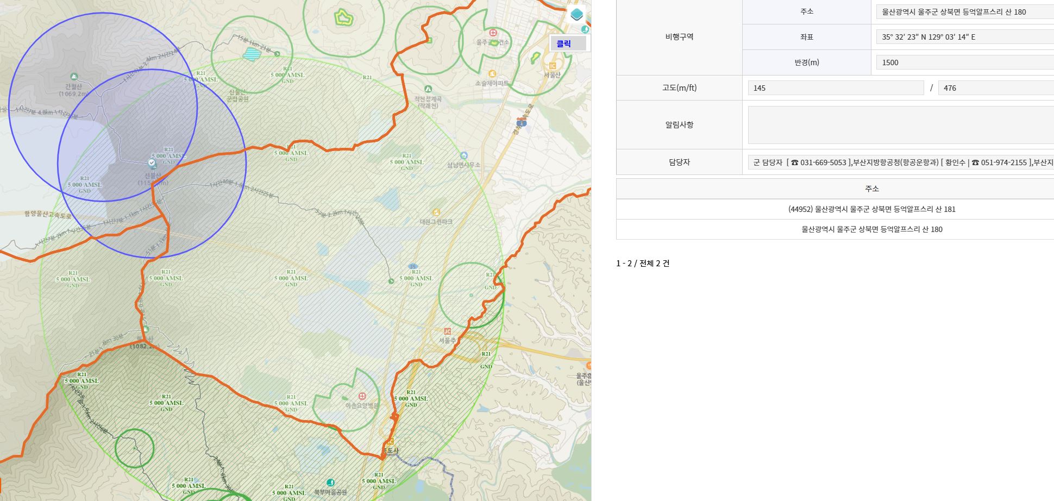The image size is (1054, 501).
Task: Click the 좌표 coordinates input field
Action: tap(965, 37)
